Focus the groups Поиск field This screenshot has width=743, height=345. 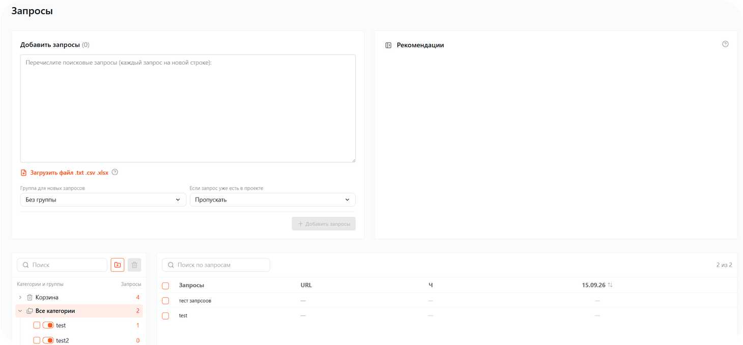click(62, 265)
